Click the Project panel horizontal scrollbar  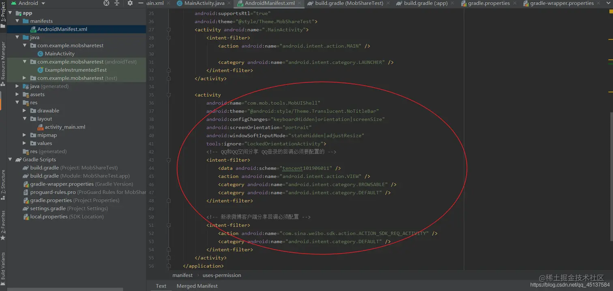[x=65, y=289]
